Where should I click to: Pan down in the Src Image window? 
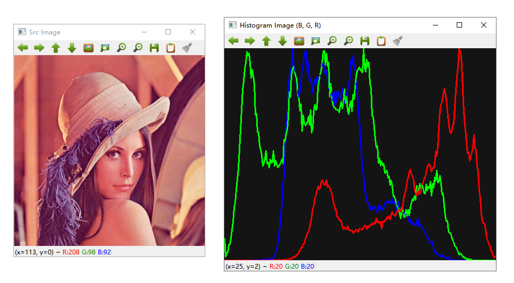pyautogui.click(x=72, y=48)
